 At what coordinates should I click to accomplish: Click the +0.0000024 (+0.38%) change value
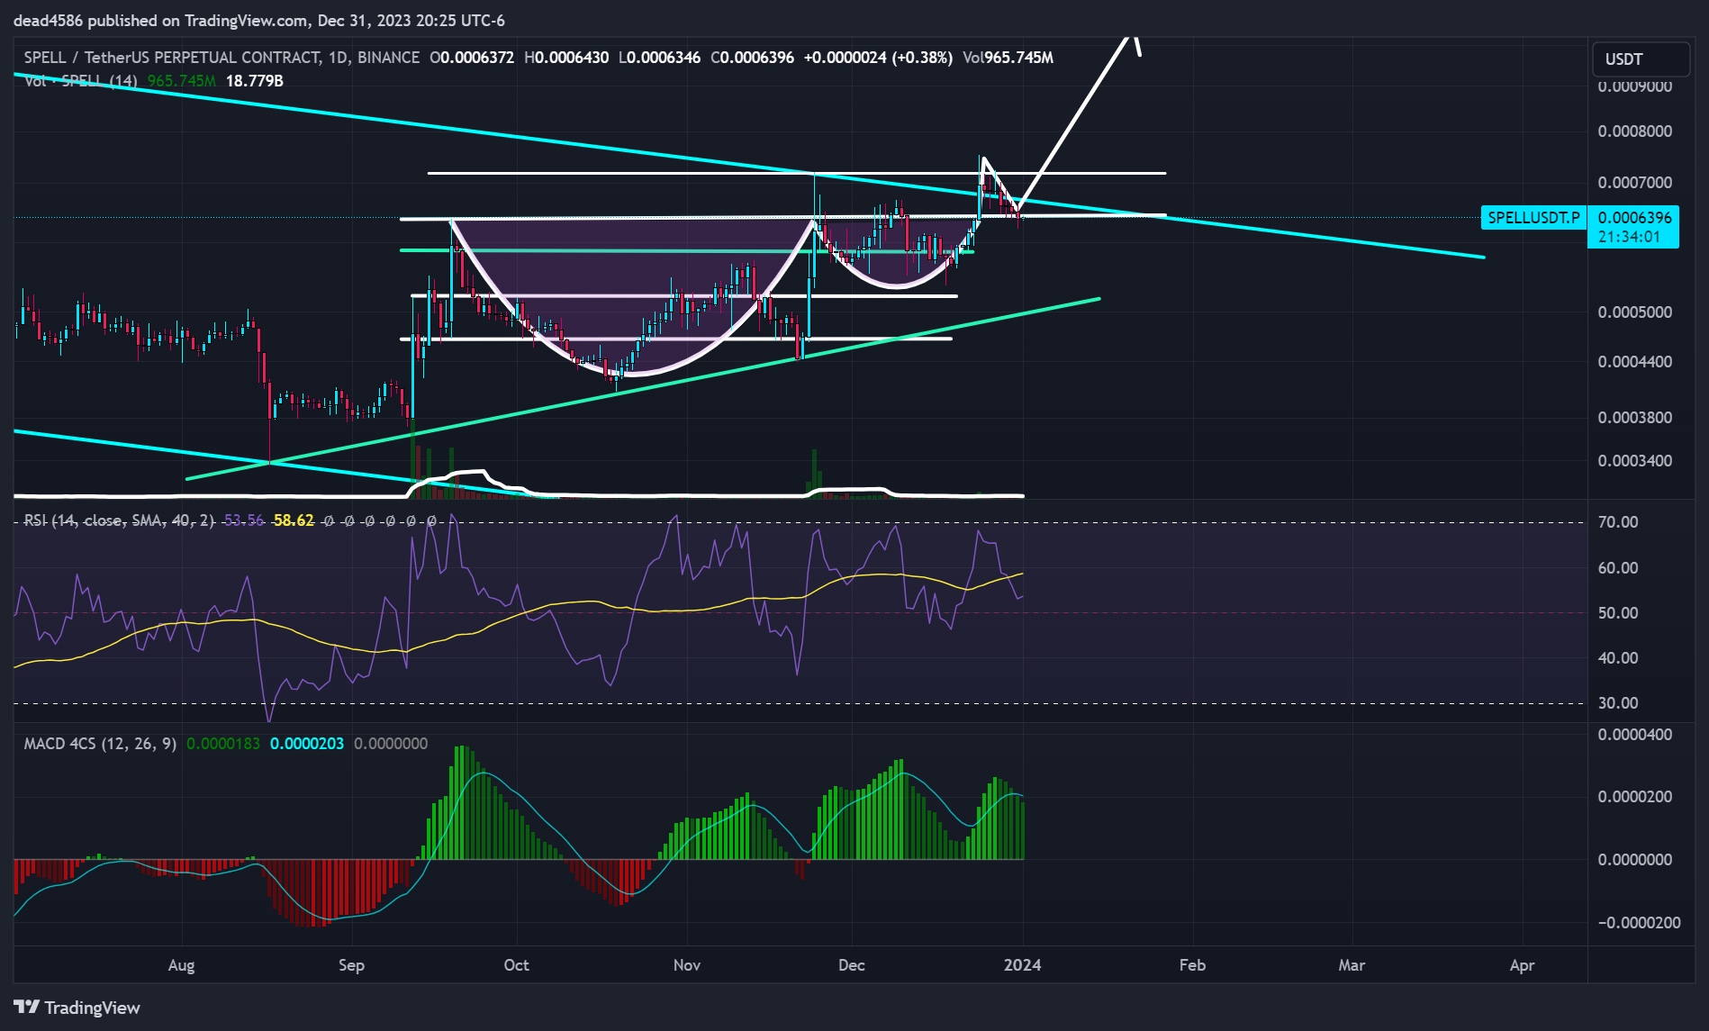coord(878,58)
